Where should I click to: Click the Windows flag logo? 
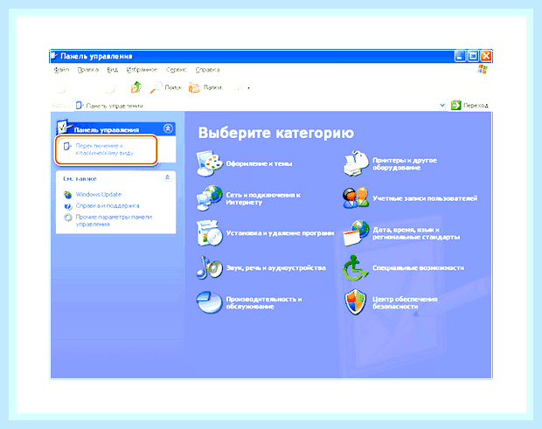pos(483,69)
